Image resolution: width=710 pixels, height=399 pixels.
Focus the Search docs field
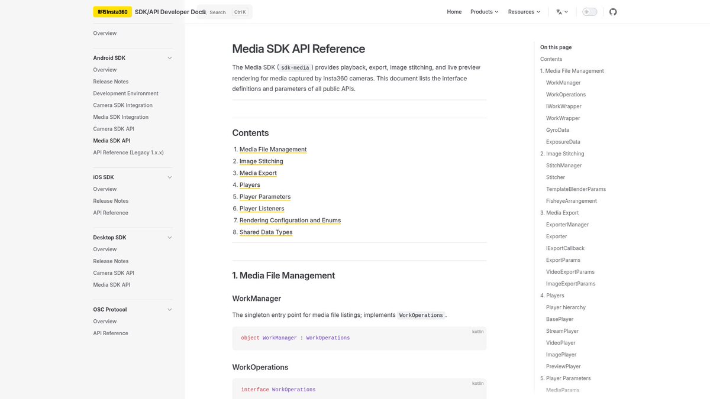point(225,12)
